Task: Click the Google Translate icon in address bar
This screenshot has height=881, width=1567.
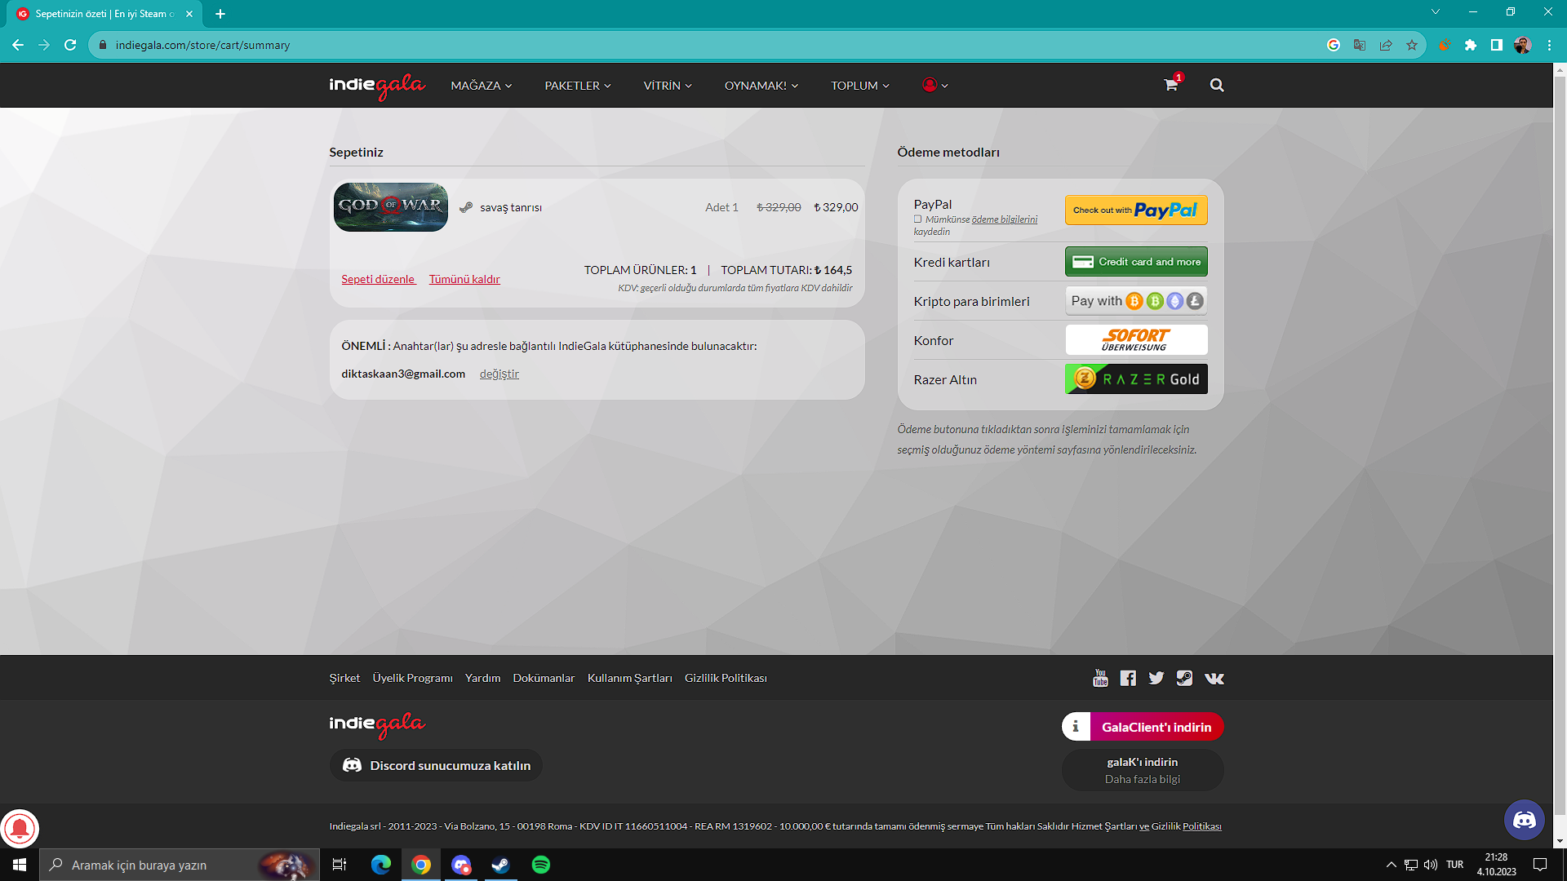Action: coord(1360,45)
